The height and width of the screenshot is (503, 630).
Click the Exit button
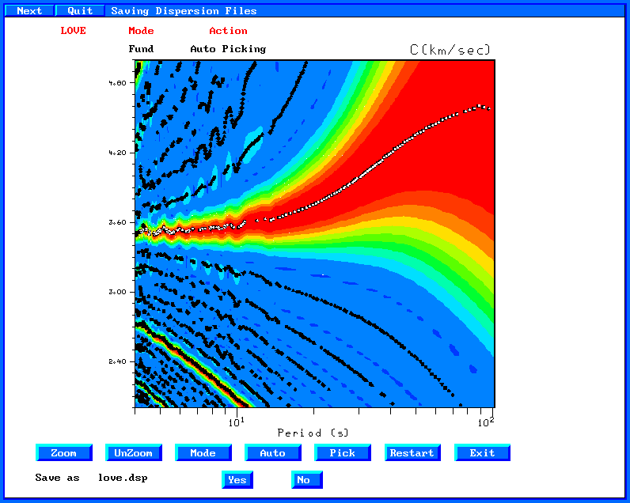pyautogui.click(x=482, y=452)
